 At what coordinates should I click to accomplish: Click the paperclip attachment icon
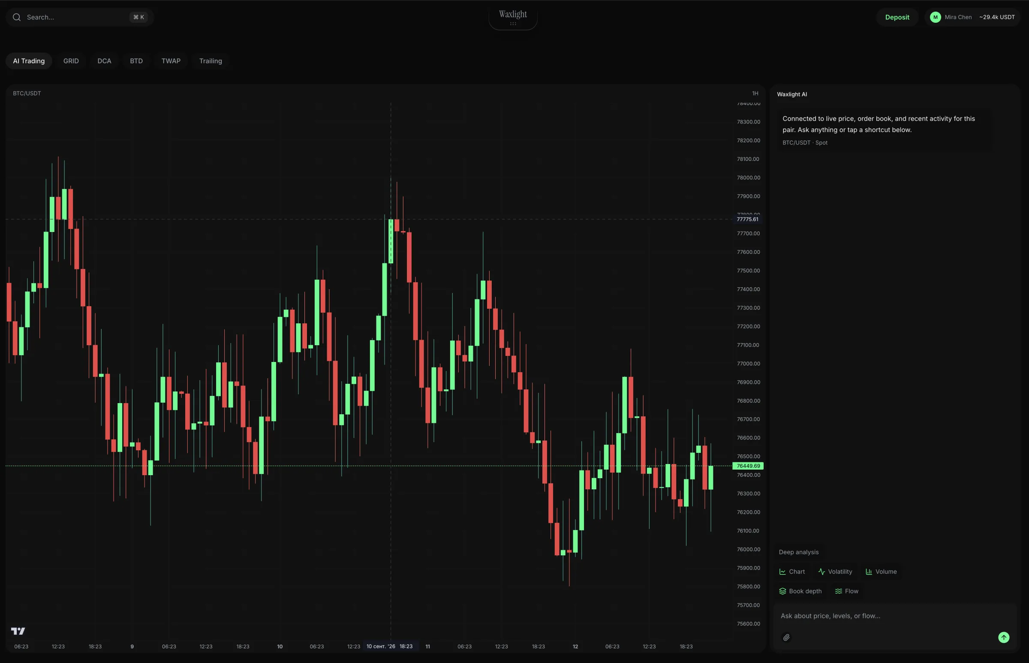(x=786, y=637)
